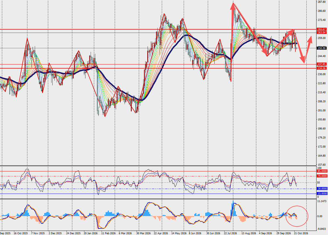Screen dimensions: 328x235
Task: Select the 193.80 price axis value
Action: tap(321, 119)
